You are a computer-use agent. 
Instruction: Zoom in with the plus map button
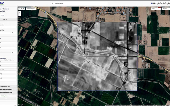click(x=20, y=12)
